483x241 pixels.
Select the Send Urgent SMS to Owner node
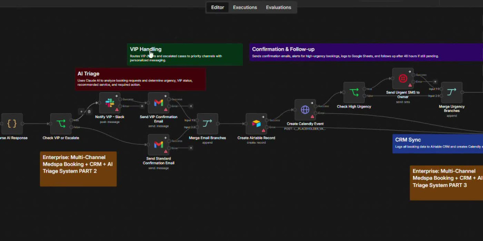(403, 79)
